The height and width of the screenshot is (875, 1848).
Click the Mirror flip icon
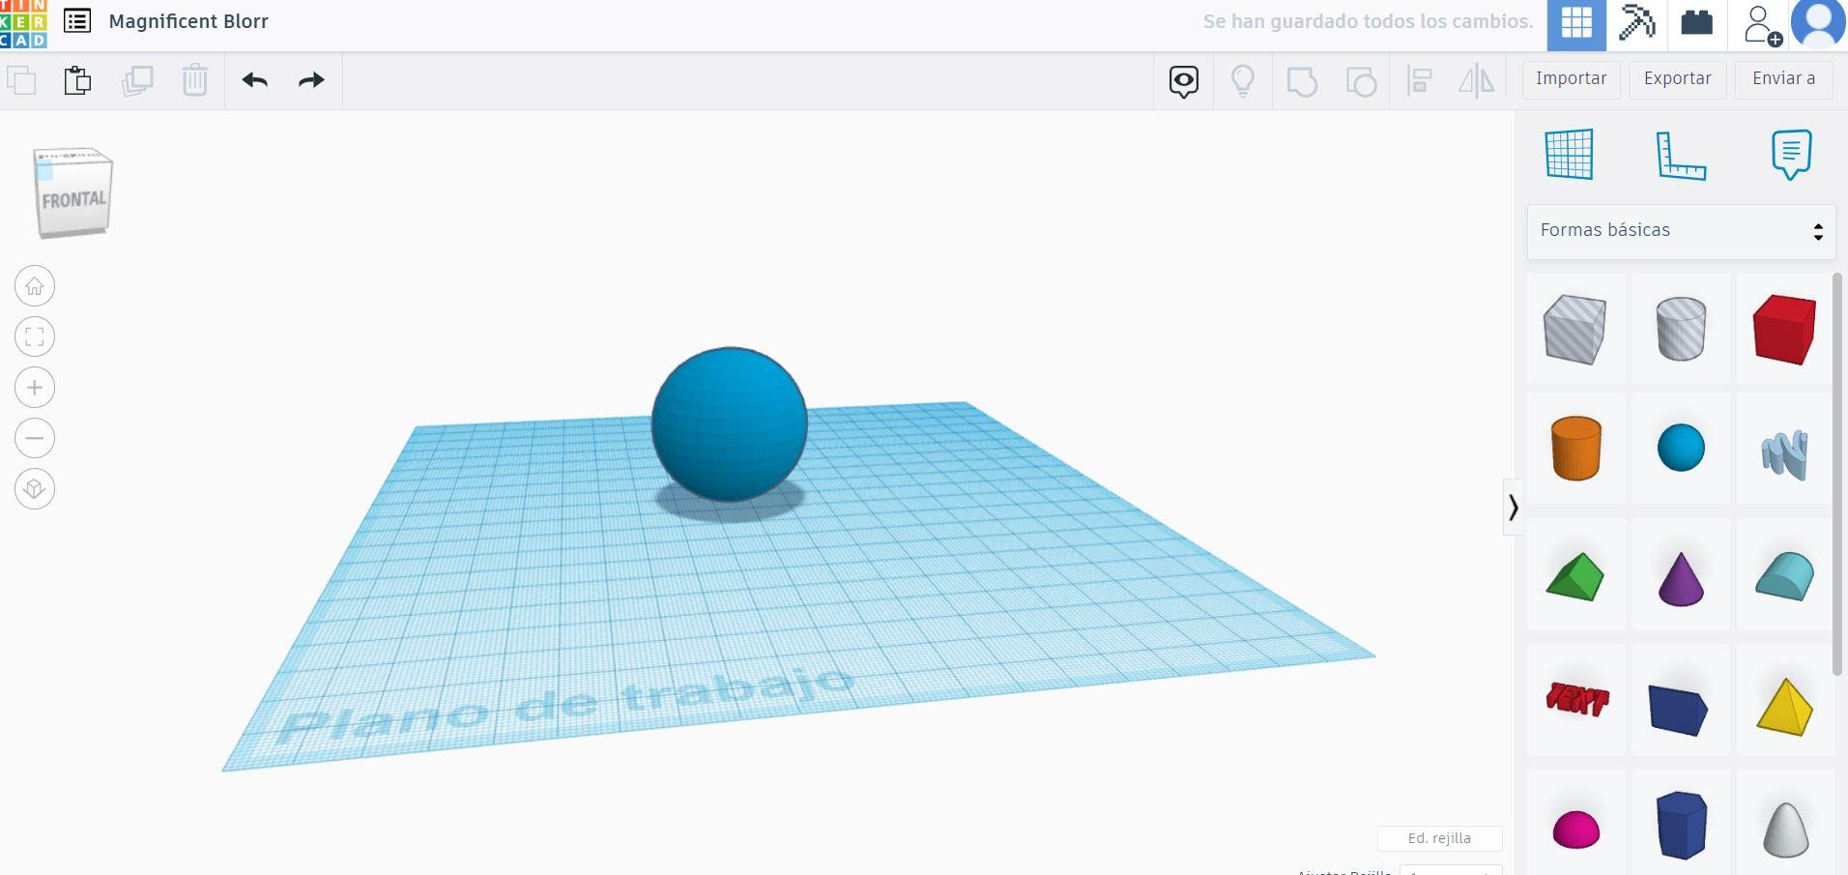[x=1477, y=81]
